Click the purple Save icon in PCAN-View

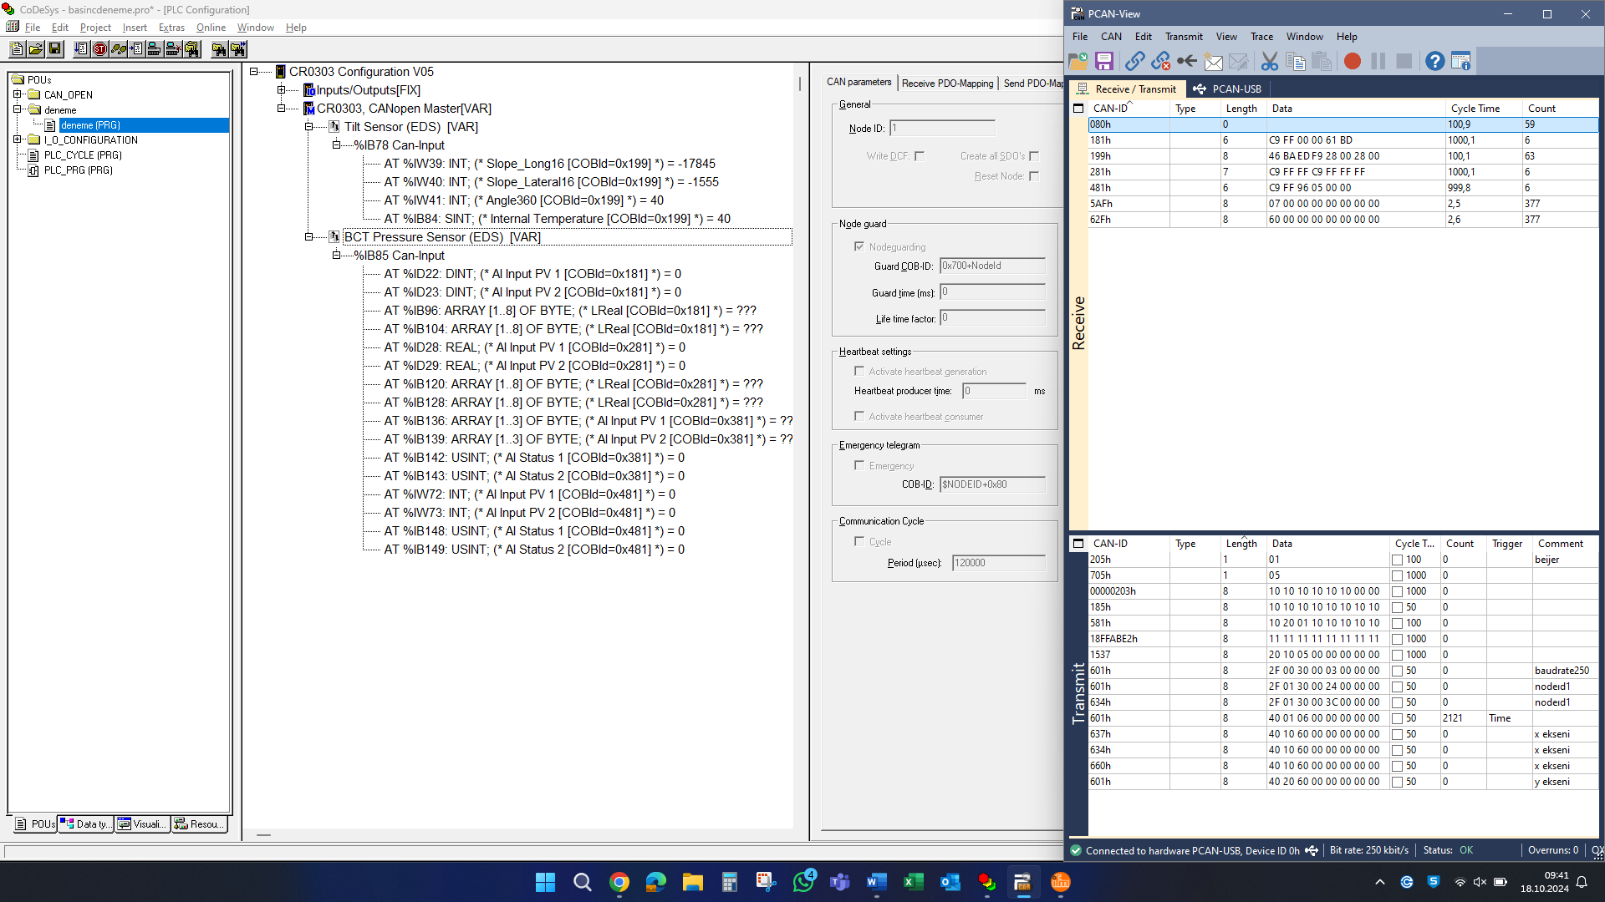coord(1103,61)
